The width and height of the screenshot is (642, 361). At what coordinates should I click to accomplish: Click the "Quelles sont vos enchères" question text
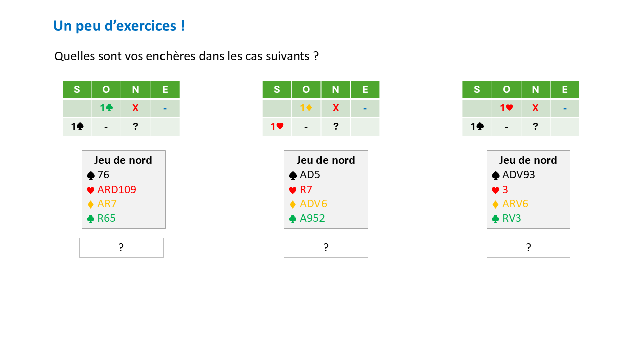(x=187, y=56)
